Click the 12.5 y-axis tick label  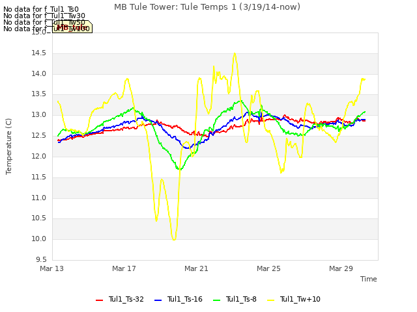point(39,136)
